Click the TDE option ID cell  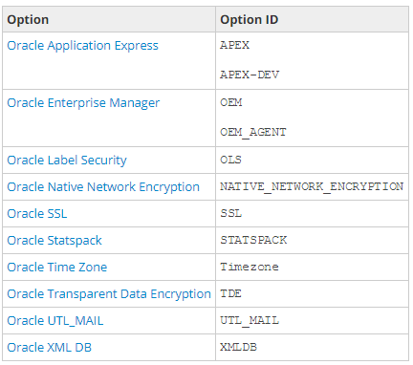coord(312,294)
